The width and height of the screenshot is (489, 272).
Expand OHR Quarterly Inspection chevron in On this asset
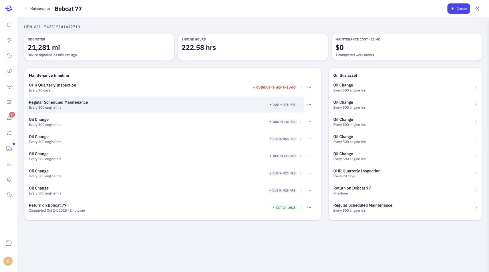[476, 173]
